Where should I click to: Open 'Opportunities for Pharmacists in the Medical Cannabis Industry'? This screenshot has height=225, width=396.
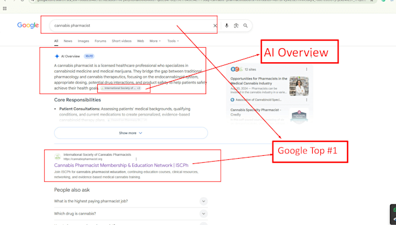click(x=259, y=81)
